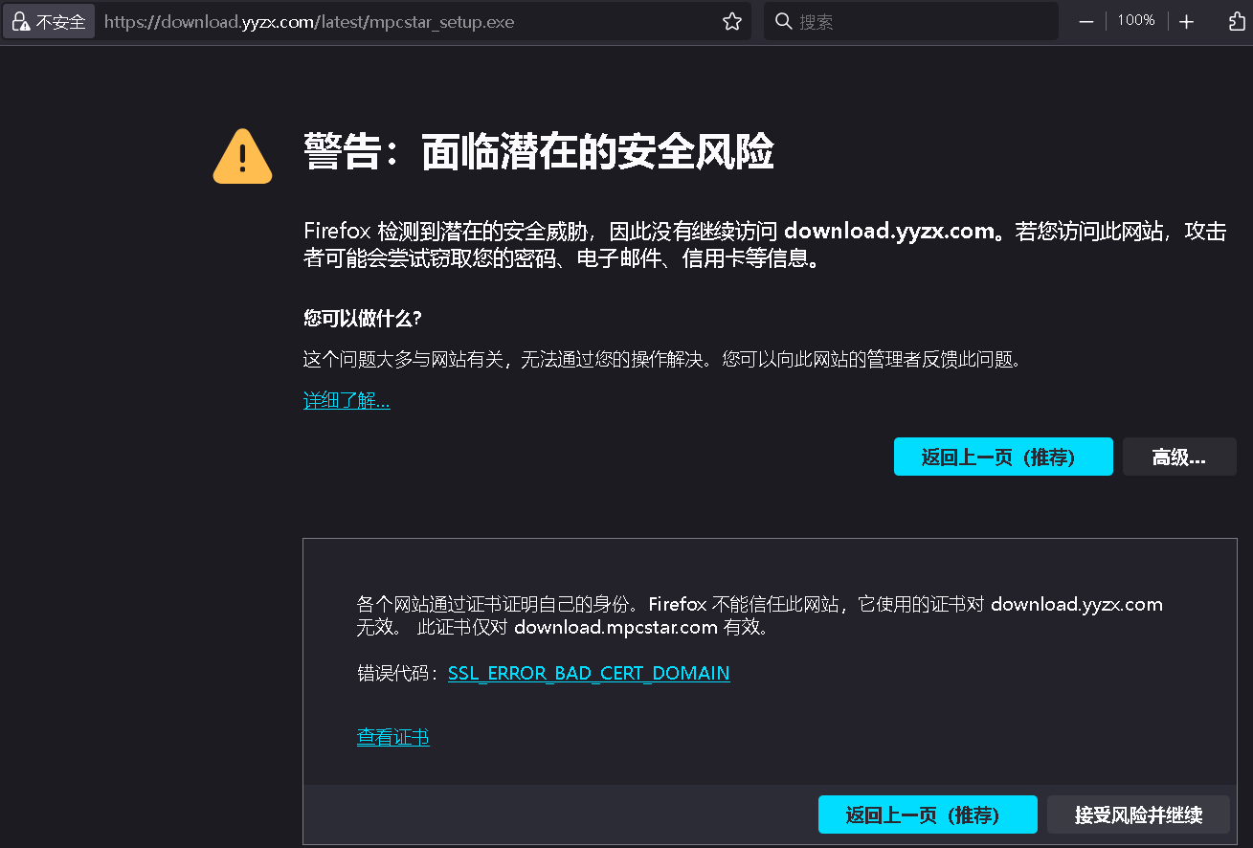Image resolution: width=1253 pixels, height=848 pixels.
Task: Focus the search box labeled 搜索
Action: 911,21
